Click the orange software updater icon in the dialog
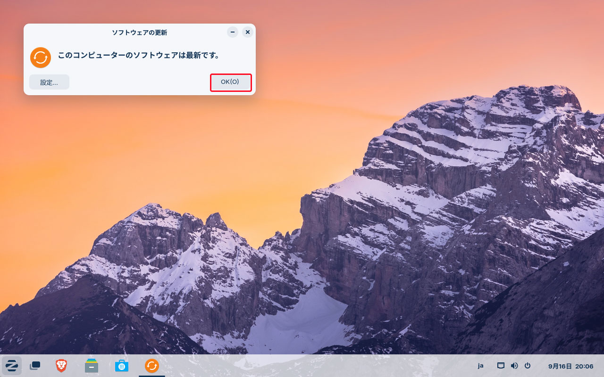Viewport: 604px width, 377px height. 41,57
